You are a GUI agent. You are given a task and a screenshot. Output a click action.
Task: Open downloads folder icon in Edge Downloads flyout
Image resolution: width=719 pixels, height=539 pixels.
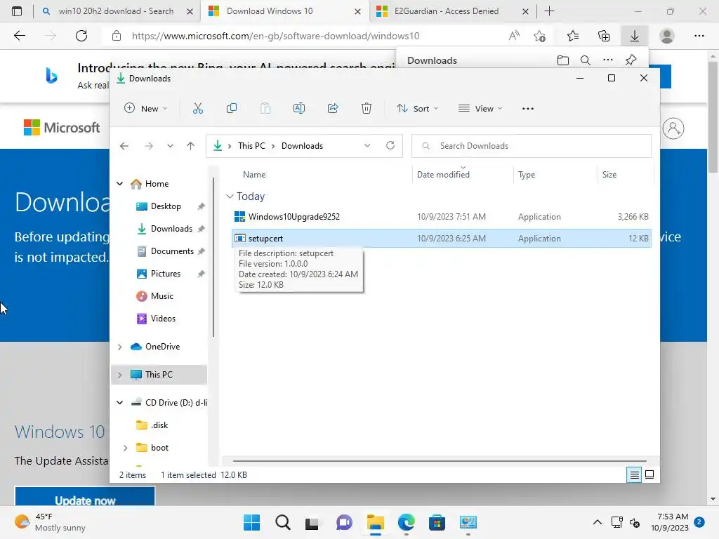(x=563, y=60)
